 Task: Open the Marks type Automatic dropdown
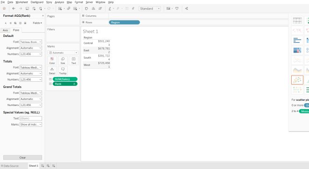click(x=63, y=53)
